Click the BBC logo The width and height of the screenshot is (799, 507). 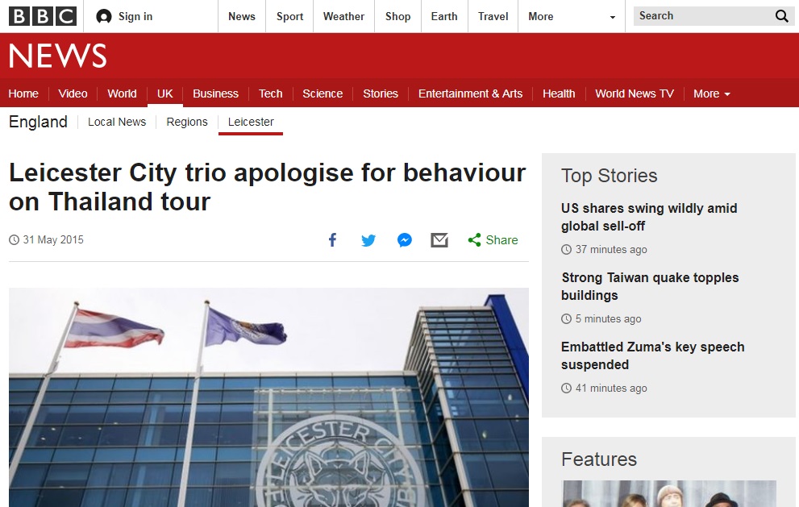tap(43, 16)
